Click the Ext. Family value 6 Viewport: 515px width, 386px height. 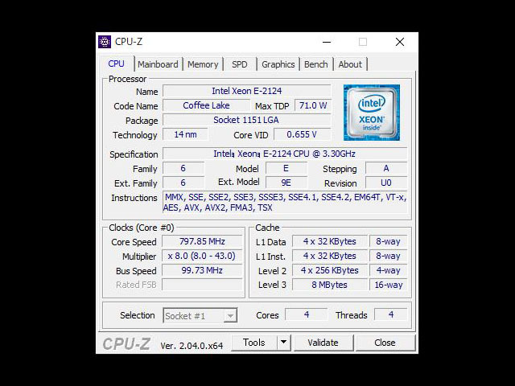pyautogui.click(x=183, y=183)
